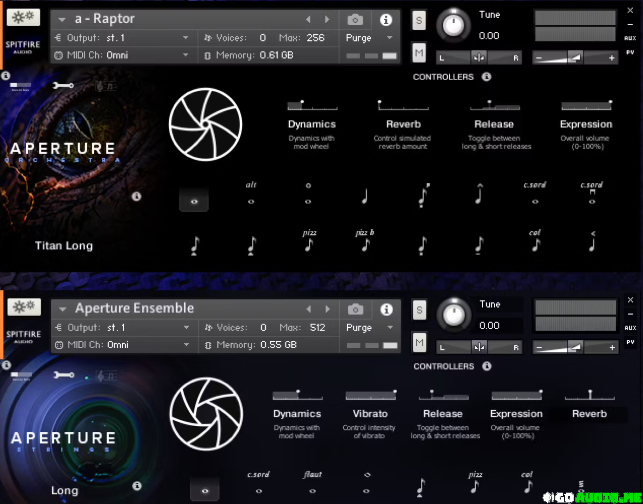Open the info button in Raptor header
This screenshot has height=504, width=643.
(x=386, y=20)
